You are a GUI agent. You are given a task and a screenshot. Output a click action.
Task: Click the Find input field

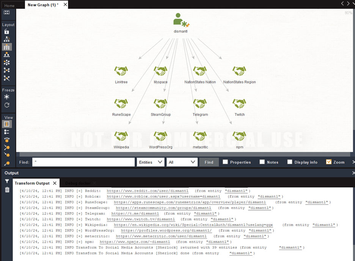click(x=83, y=162)
